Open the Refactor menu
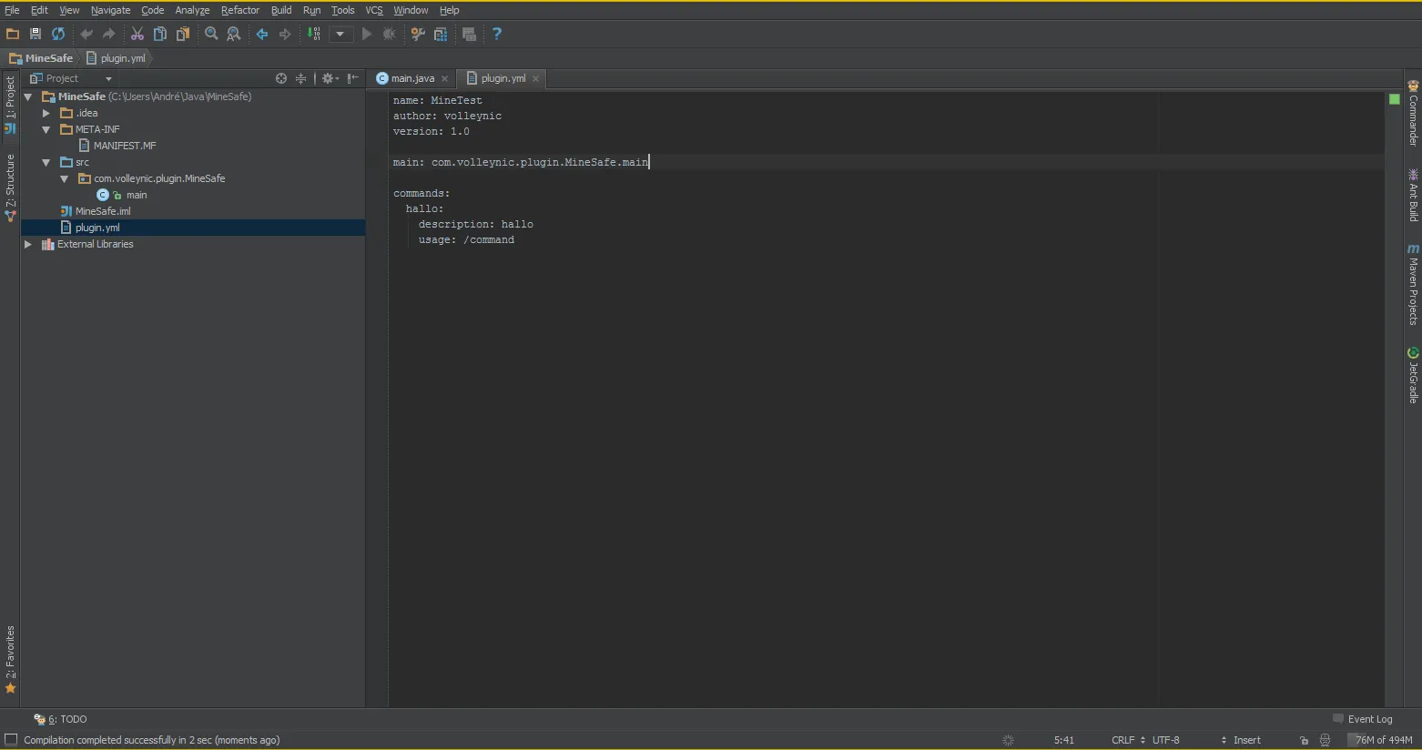The height and width of the screenshot is (750, 1422). click(240, 10)
